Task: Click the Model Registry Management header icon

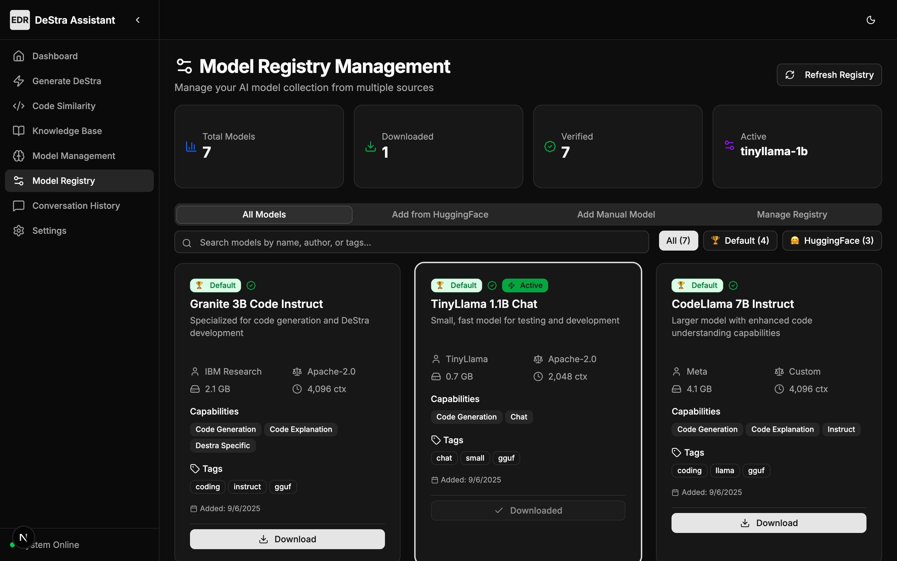Action: point(184,66)
